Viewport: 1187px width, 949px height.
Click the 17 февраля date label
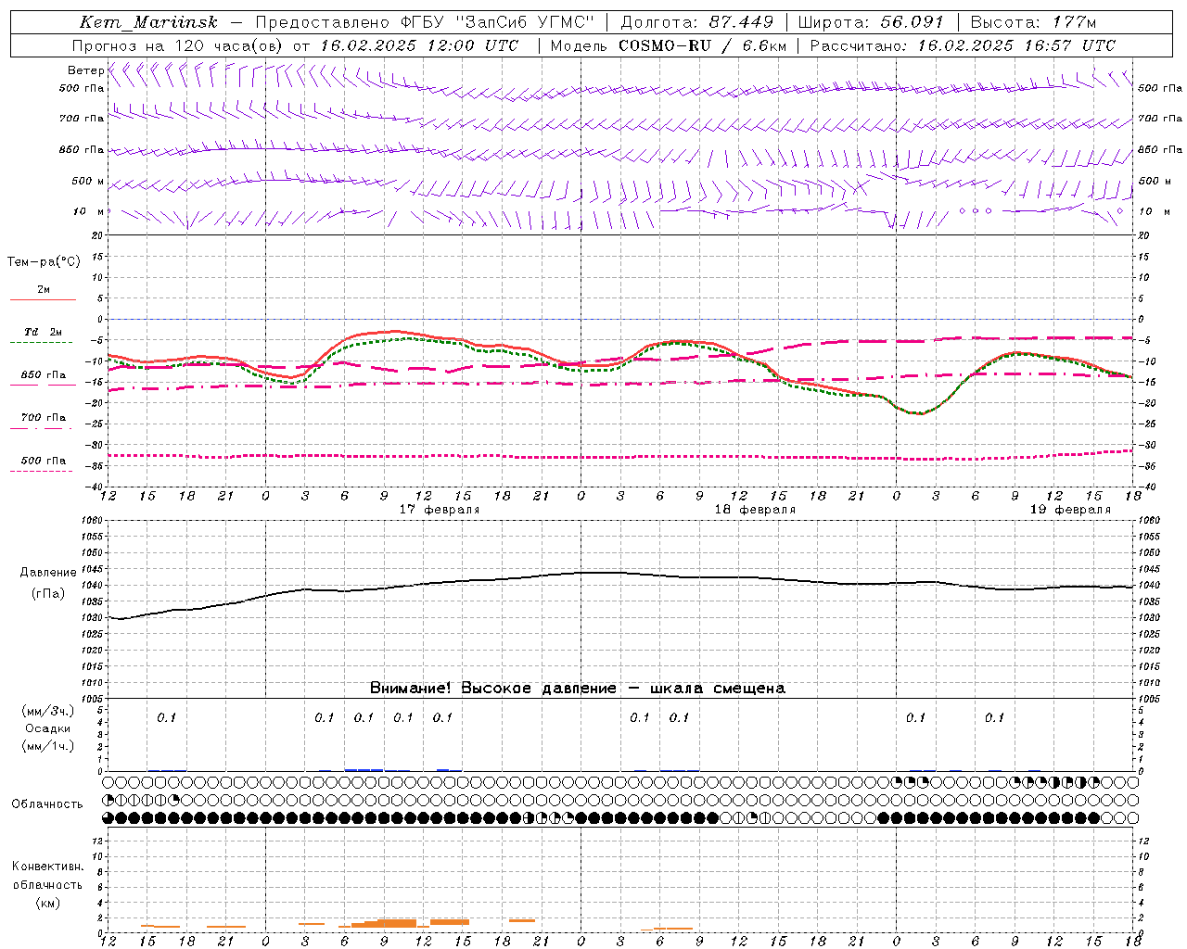[440, 510]
